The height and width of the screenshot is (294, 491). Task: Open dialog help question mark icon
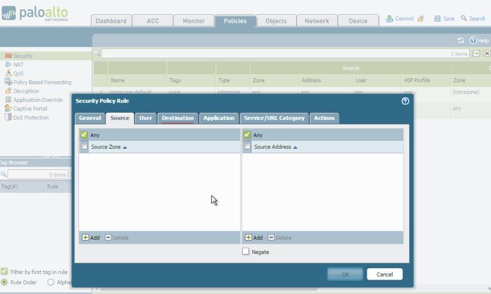point(405,101)
